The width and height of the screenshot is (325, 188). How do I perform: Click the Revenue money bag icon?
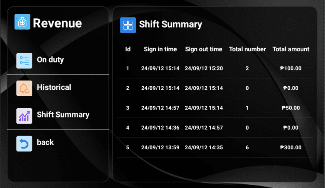tap(22, 22)
